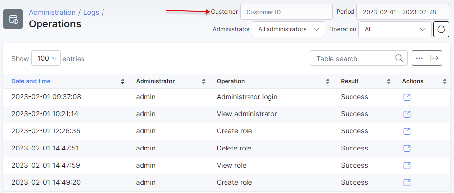Click the export arrow button

434,58
